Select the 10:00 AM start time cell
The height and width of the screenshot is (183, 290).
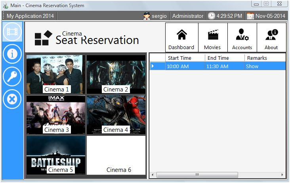click(185, 66)
